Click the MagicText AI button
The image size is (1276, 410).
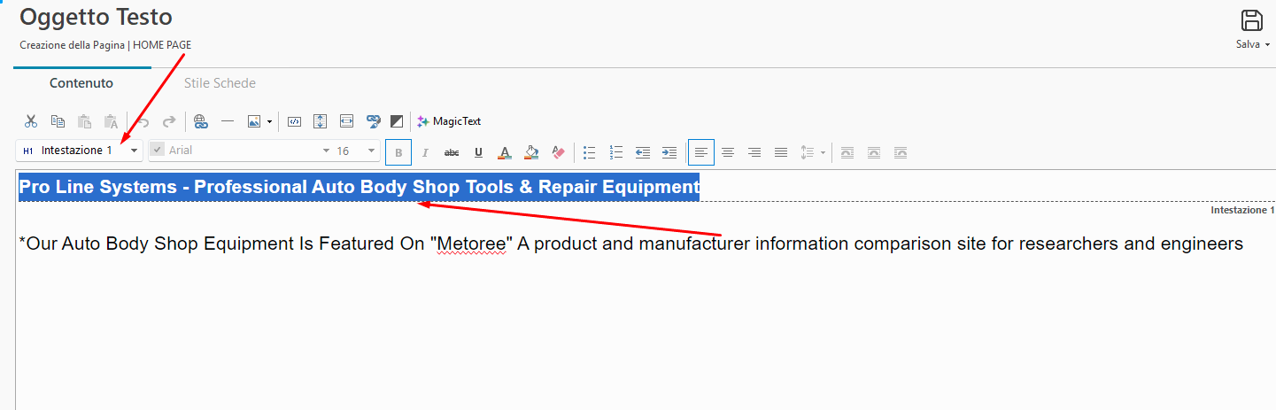(449, 121)
